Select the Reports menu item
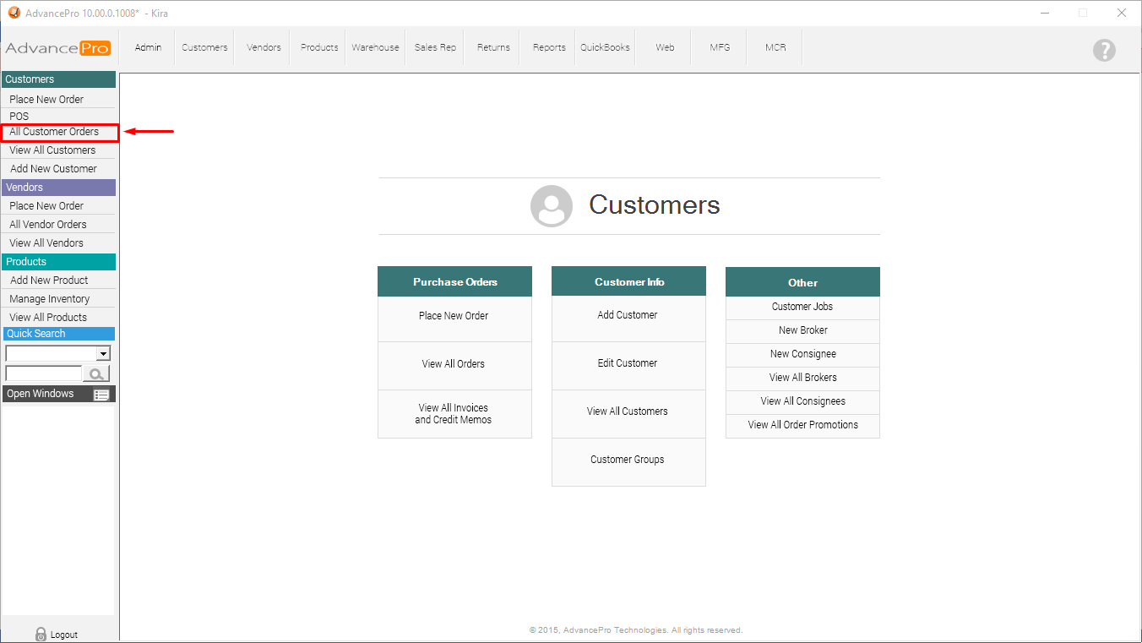 coord(549,47)
